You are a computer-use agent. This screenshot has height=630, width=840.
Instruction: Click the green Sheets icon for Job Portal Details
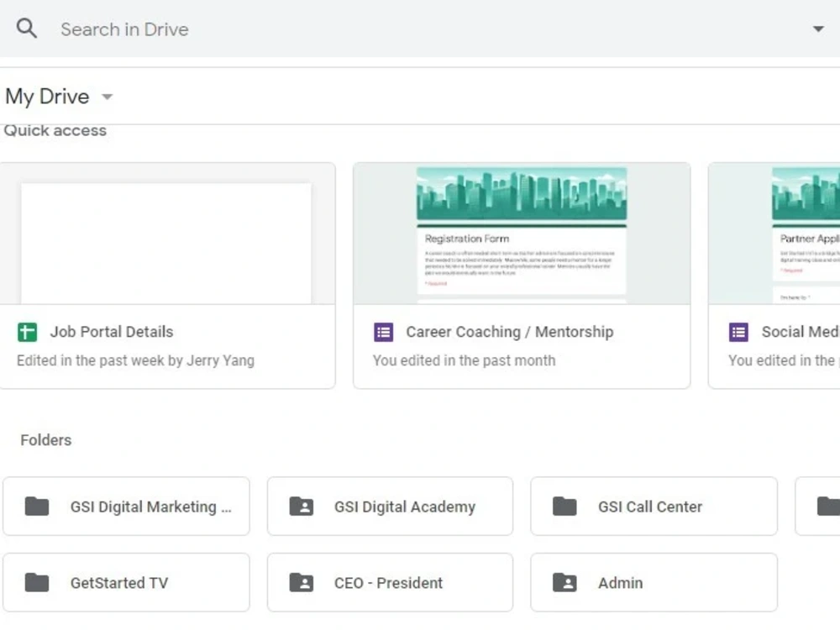[x=28, y=332]
